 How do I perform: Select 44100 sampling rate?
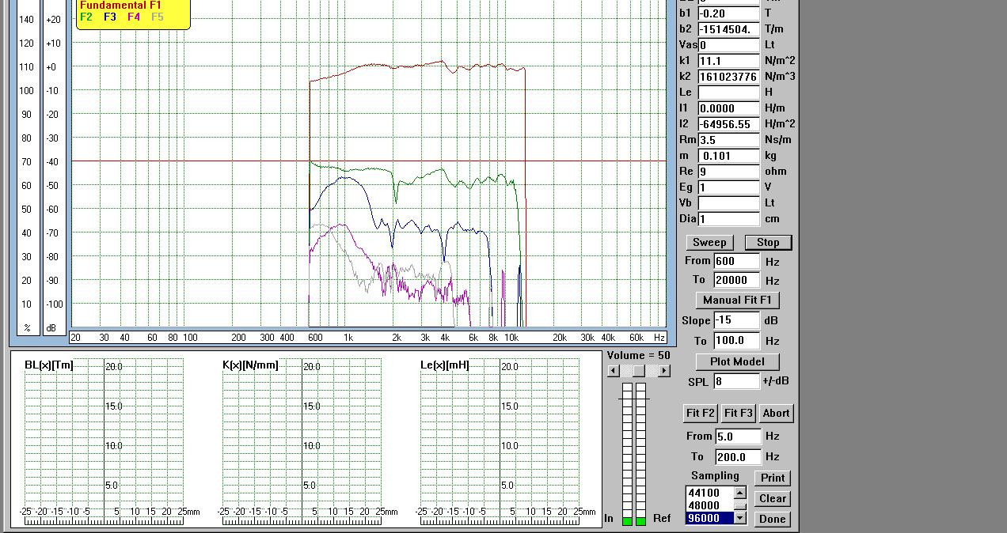[709, 493]
